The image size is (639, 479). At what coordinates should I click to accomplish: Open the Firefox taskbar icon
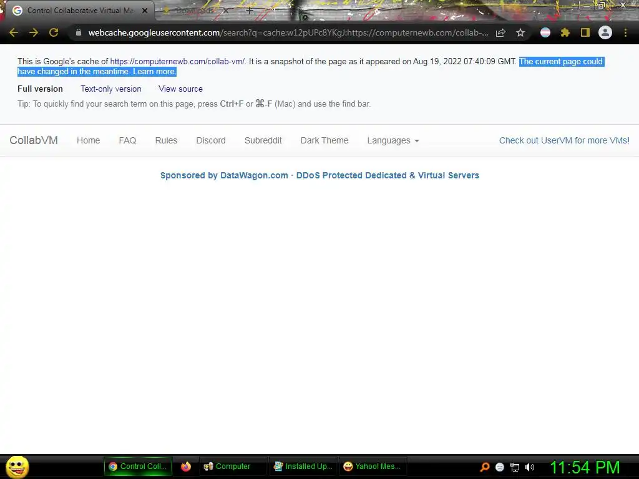click(186, 467)
